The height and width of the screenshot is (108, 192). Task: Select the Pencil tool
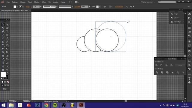tap(7, 38)
